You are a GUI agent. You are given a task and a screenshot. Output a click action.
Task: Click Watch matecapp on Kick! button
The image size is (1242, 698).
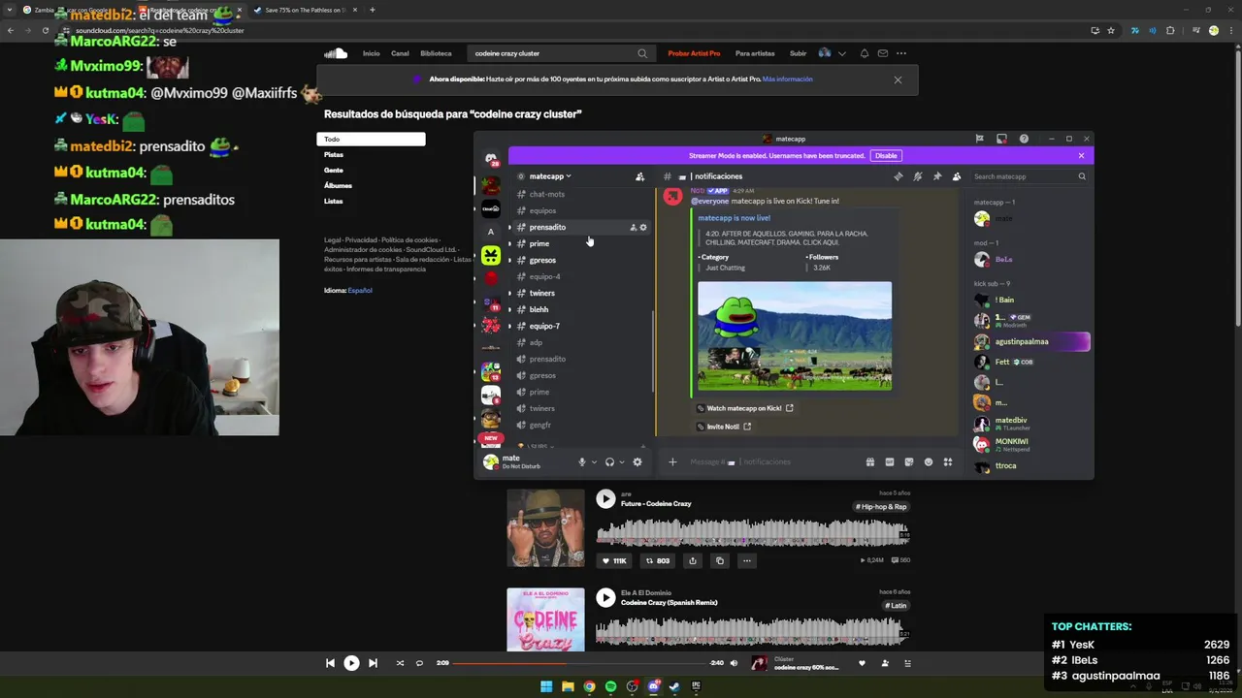pyautogui.click(x=744, y=408)
